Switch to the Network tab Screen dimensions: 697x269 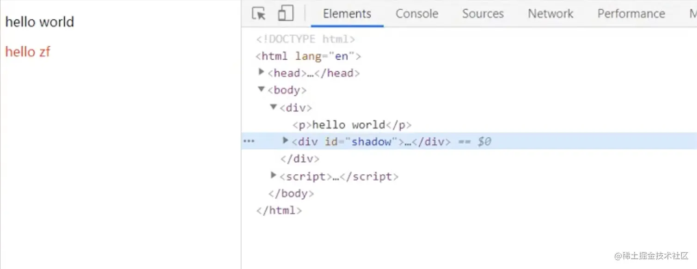(550, 14)
